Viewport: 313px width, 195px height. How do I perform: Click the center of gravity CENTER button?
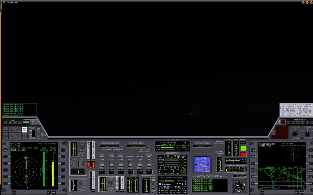click(x=153, y=192)
